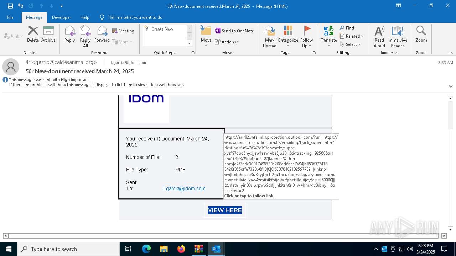Start Read Aloud
Image resolution: width=456 pixels, height=256 pixels.
(x=379, y=37)
